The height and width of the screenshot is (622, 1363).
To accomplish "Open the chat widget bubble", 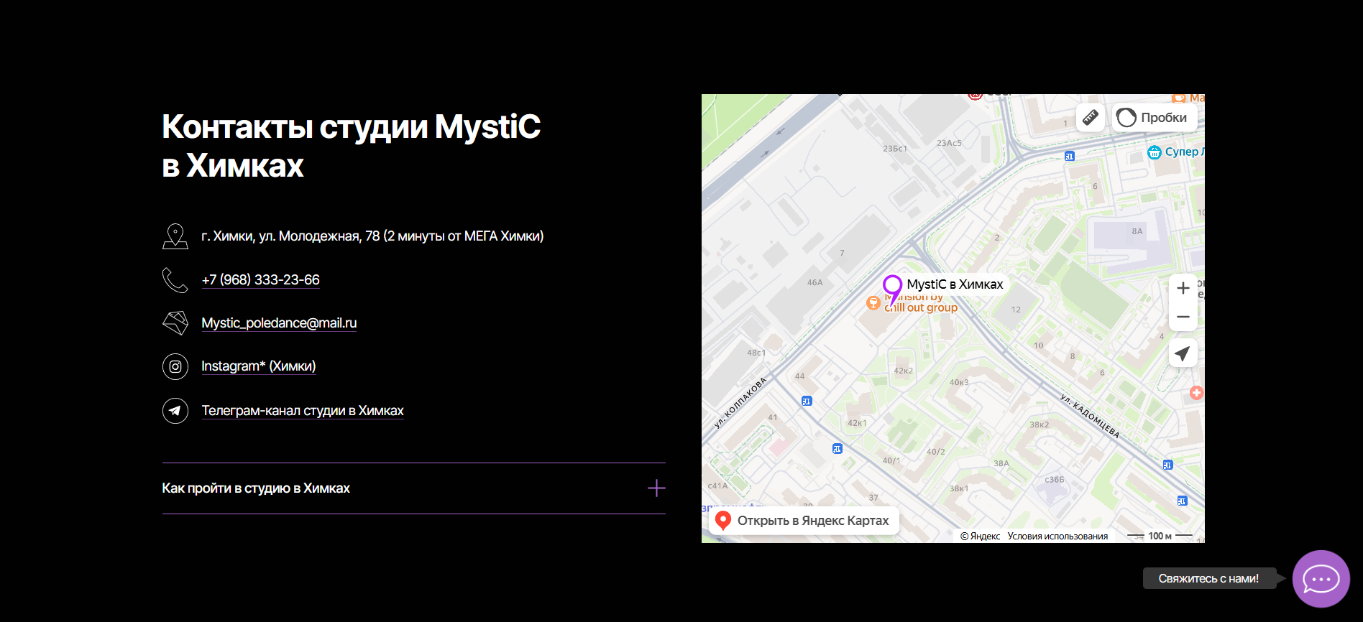I will (1321, 579).
